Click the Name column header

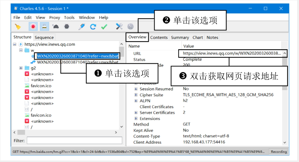pyautogui.click(x=134, y=46)
